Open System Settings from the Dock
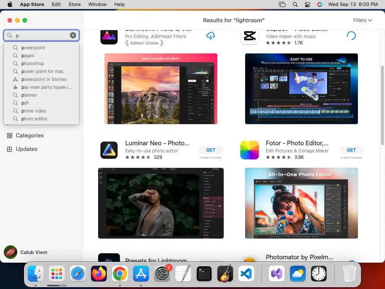The image size is (385, 289). [x=162, y=274]
